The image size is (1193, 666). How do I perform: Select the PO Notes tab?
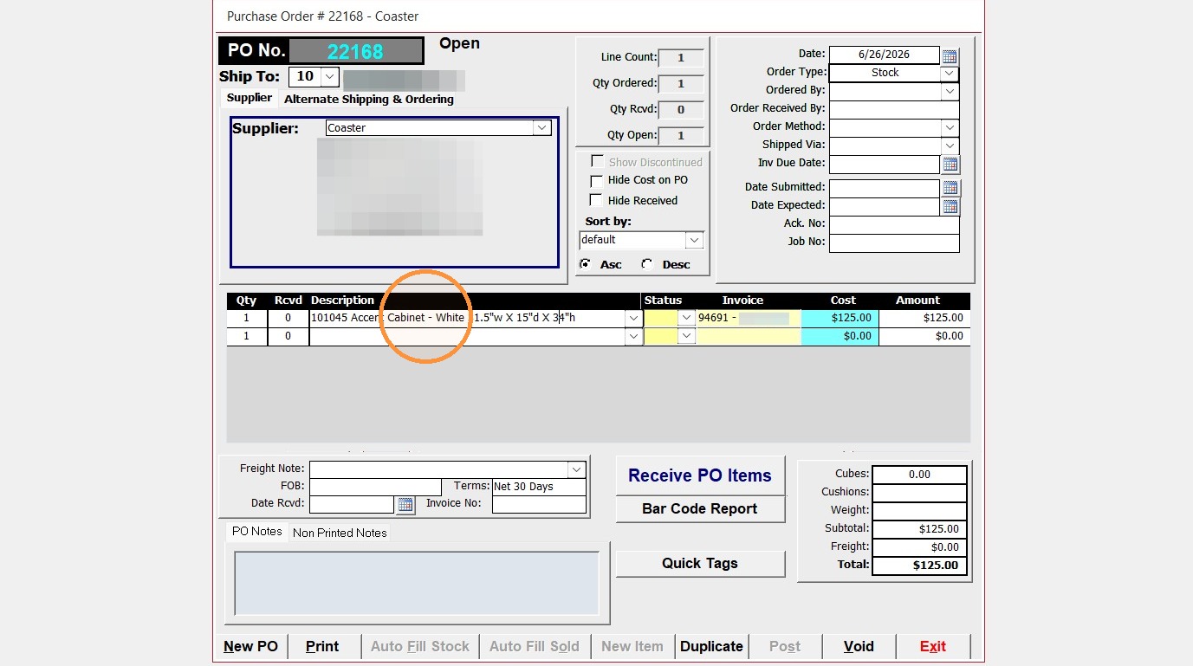click(x=257, y=532)
